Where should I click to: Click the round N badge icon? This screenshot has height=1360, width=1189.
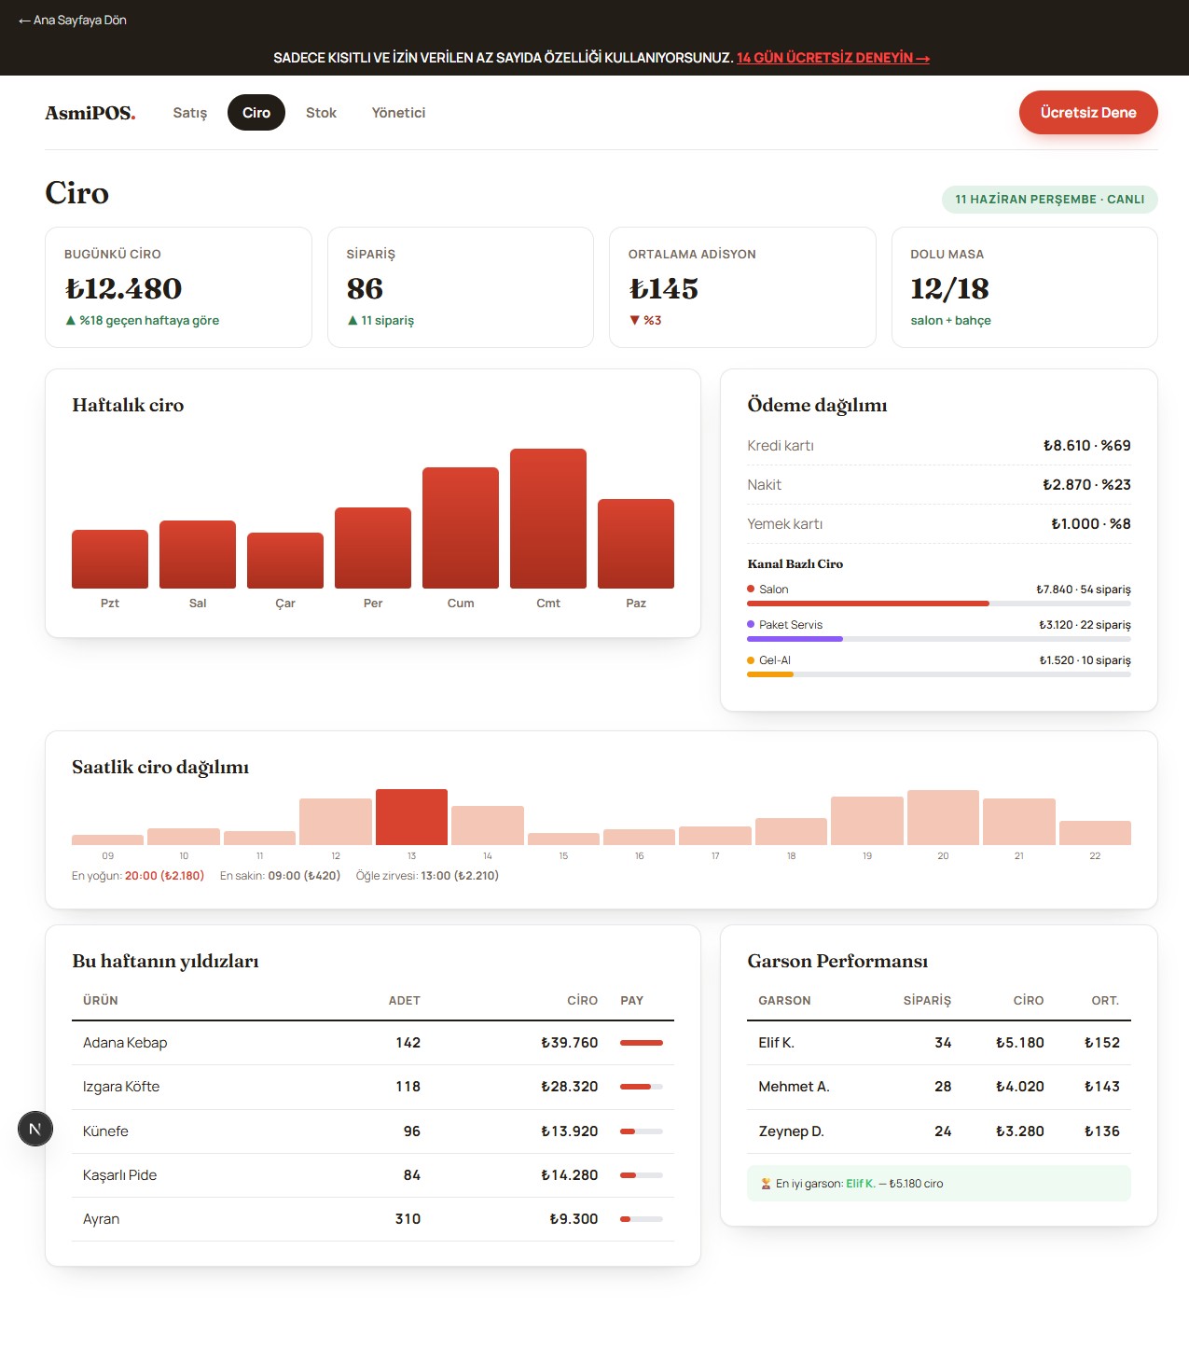point(35,1129)
